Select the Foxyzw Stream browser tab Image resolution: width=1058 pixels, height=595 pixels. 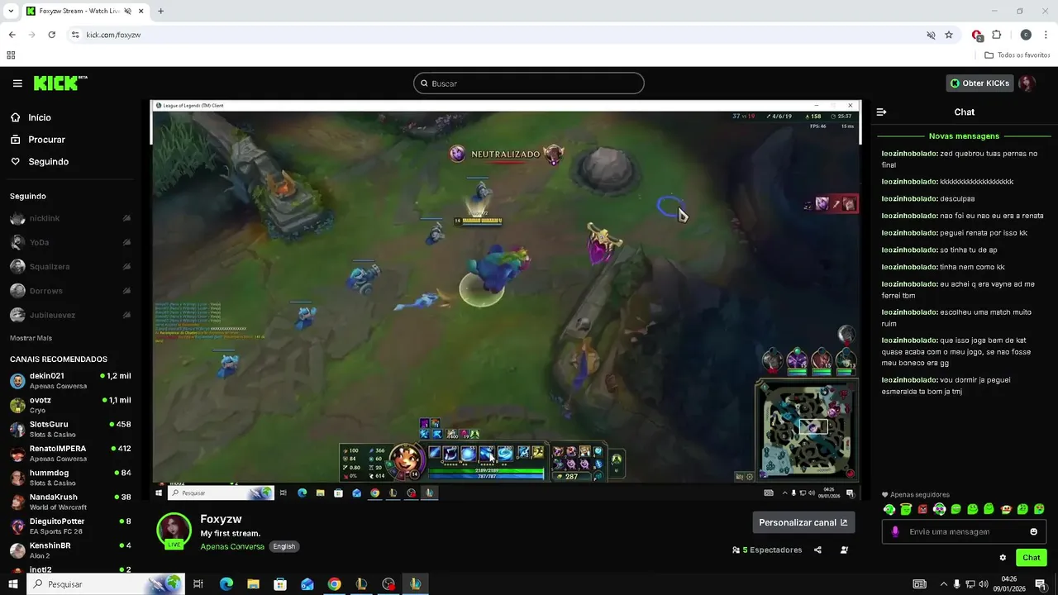coord(84,12)
